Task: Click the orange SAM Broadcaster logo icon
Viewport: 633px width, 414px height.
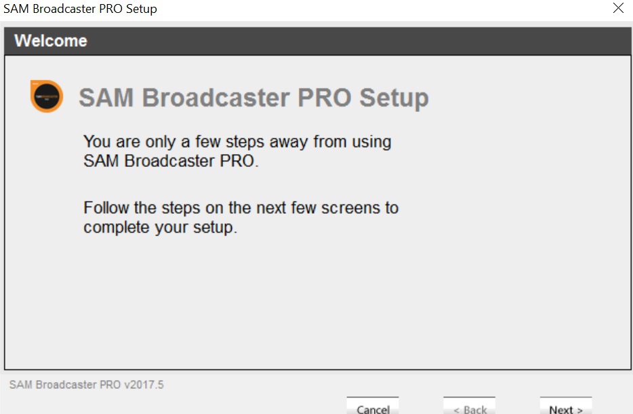Action: (47, 96)
